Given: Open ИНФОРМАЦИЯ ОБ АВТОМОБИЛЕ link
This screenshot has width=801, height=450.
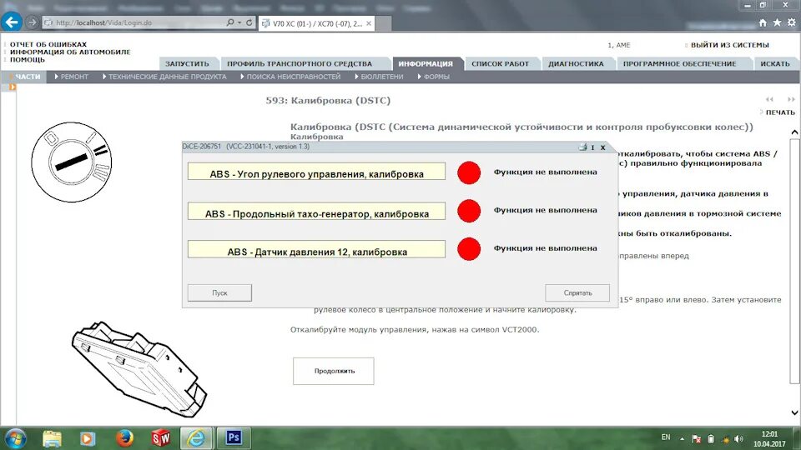Looking at the screenshot, I should (70, 52).
